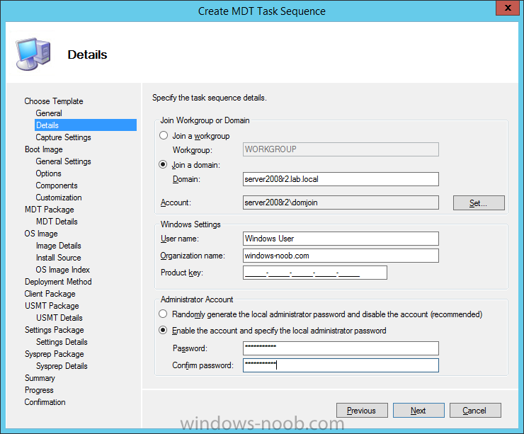Go to the Components step

pyautogui.click(x=57, y=185)
